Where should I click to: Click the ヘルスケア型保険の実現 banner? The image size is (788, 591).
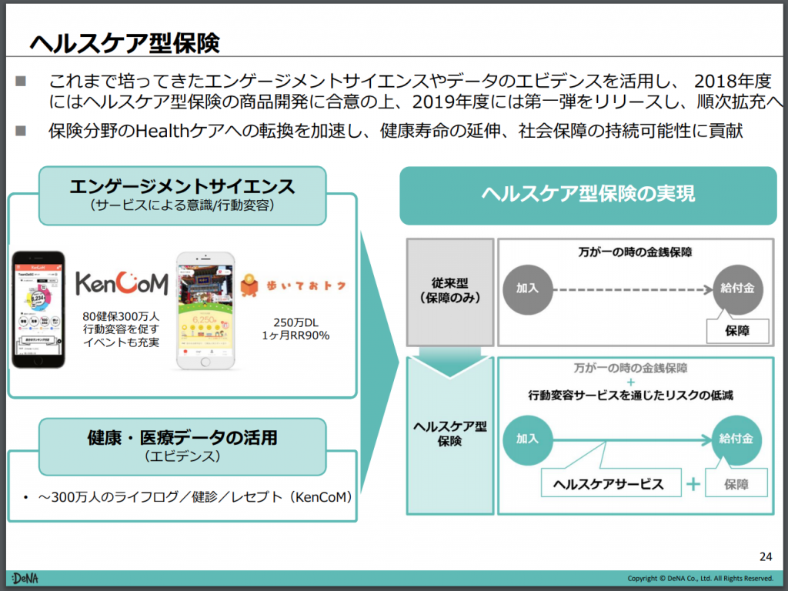tap(588, 195)
